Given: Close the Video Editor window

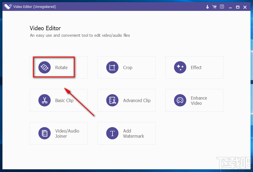Looking at the screenshot, I should (245, 7).
